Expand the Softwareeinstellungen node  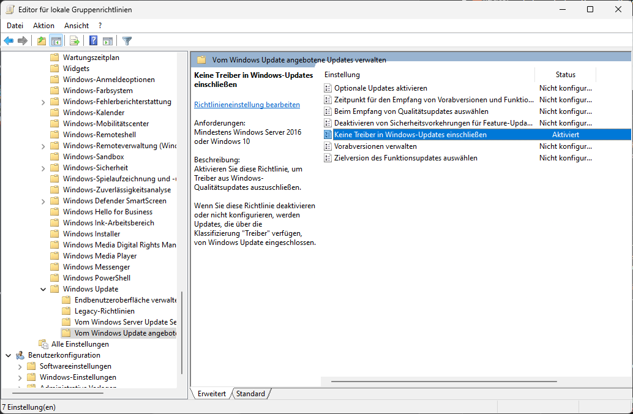pyautogui.click(x=20, y=367)
